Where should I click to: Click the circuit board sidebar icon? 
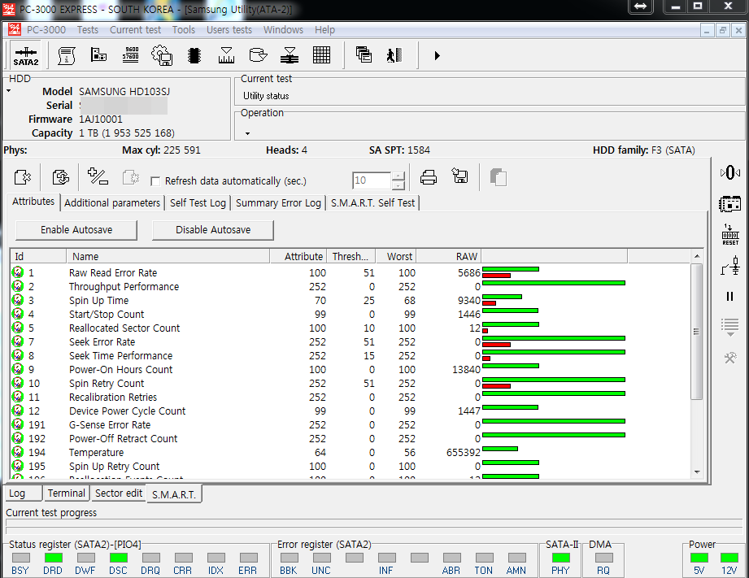point(730,204)
